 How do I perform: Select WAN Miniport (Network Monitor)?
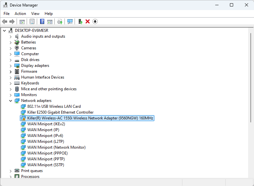pyautogui.click(x=56, y=147)
